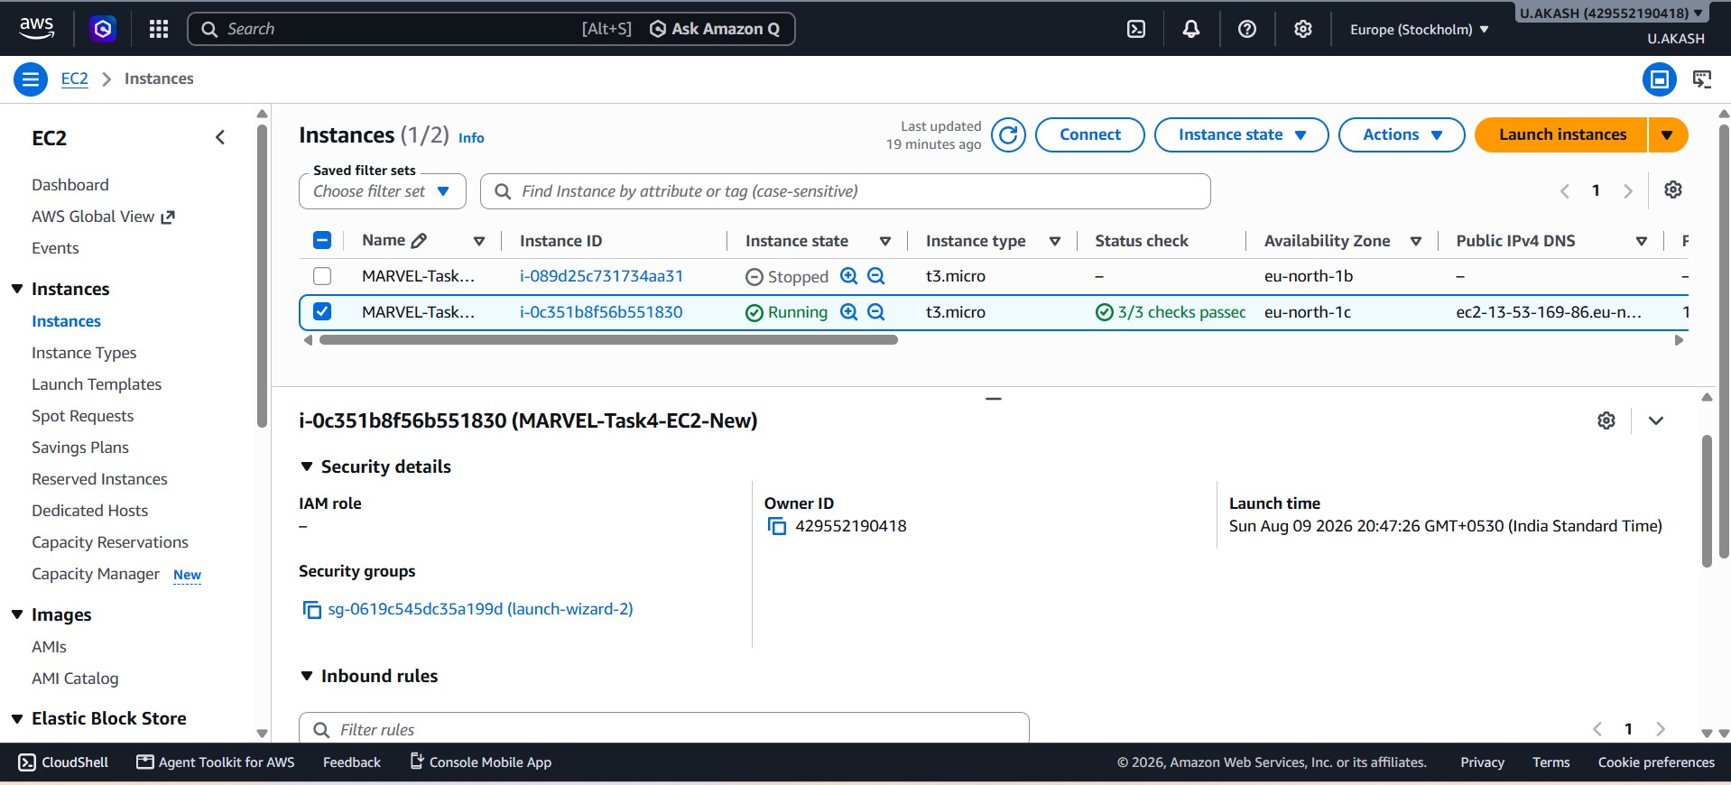
Task: Refresh the instances list
Action: [1008, 135]
